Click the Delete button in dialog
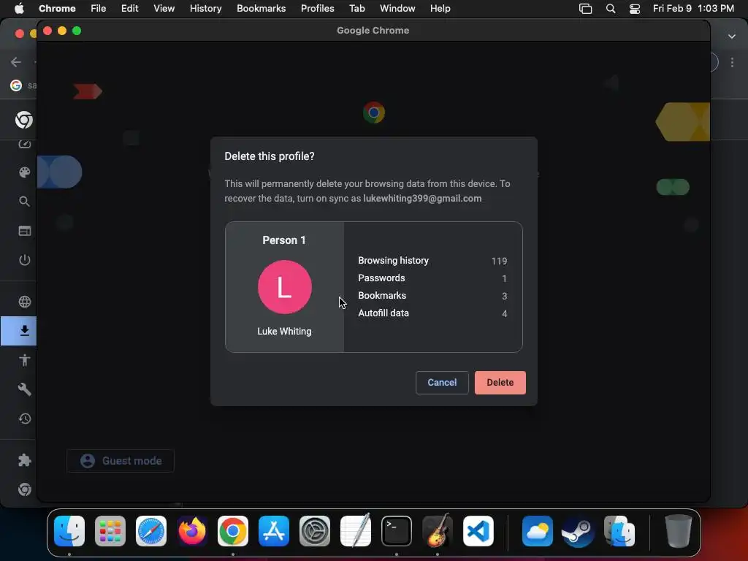The height and width of the screenshot is (561, 748). point(500,383)
